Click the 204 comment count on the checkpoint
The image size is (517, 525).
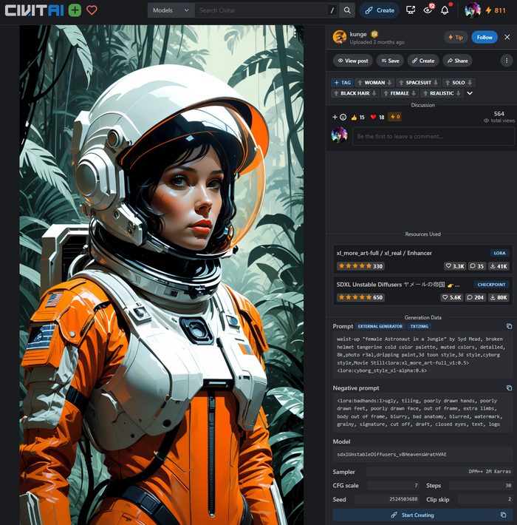(475, 297)
